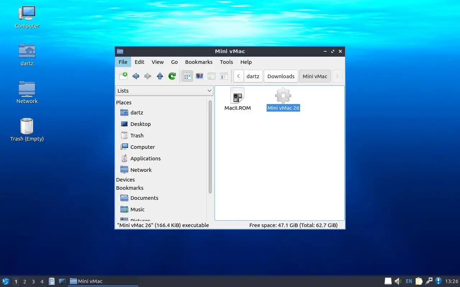Screen dimensions: 460x287
Task: Click the Mini vMac path bar button
Action: (x=315, y=76)
